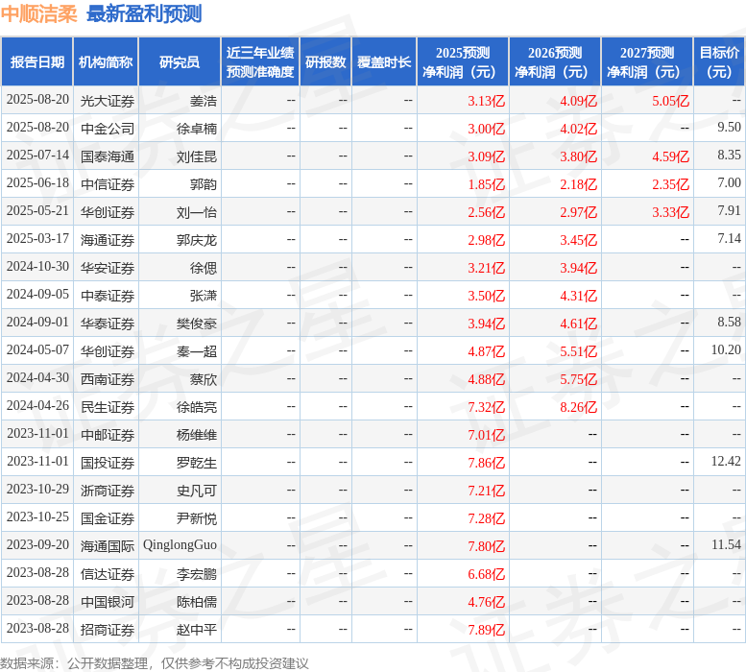Click the 招商证券 institution cell
The height and width of the screenshot is (672, 746).
click(x=108, y=630)
